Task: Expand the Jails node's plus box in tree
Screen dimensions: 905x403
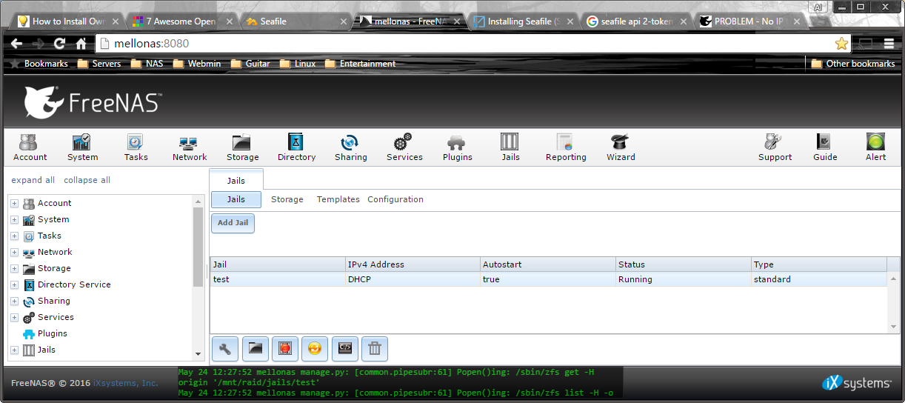Action: (14, 350)
